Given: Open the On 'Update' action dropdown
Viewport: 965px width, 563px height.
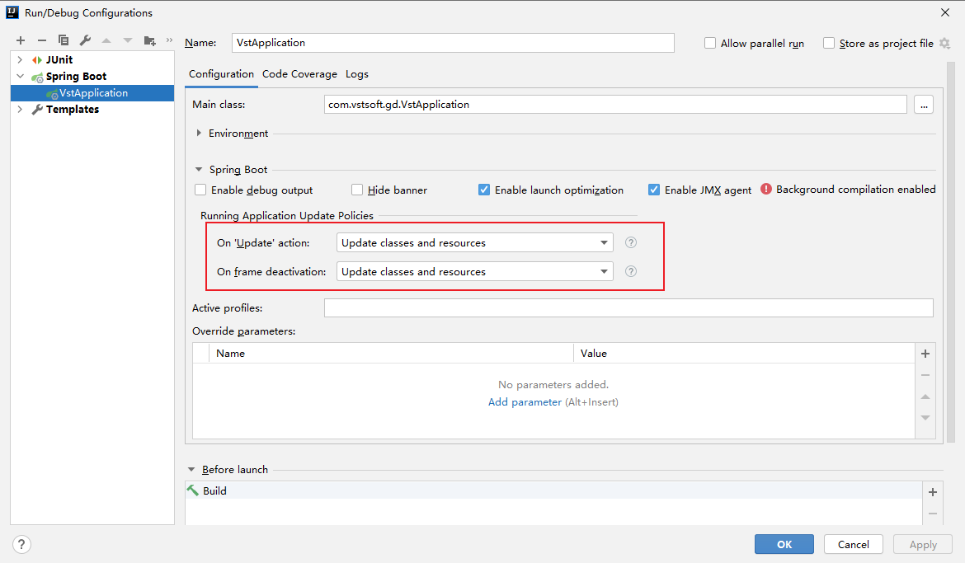Looking at the screenshot, I should (x=474, y=242).
